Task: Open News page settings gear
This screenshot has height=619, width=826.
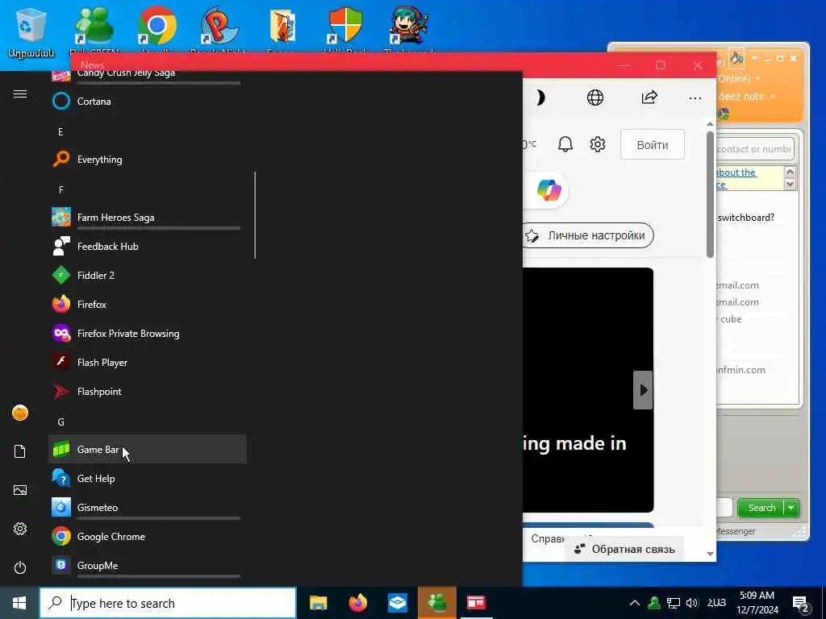Action: coord(598,144)
